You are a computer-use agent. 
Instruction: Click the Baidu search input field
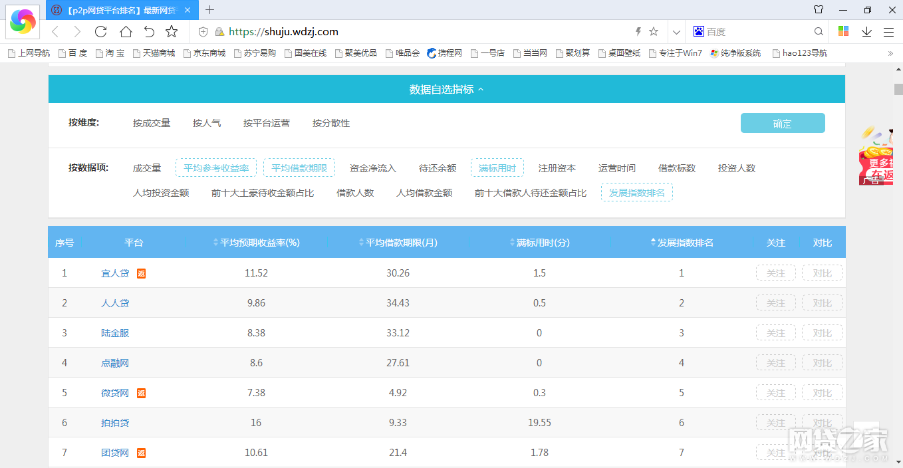[x=758, y=32]
